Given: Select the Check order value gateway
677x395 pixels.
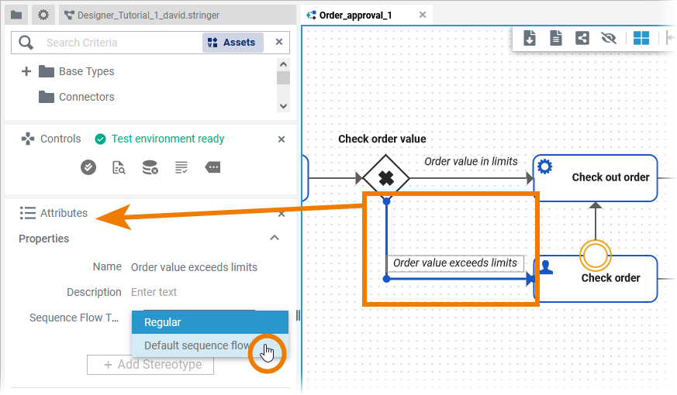Looking at the screenshot, I should pos(386,177).
